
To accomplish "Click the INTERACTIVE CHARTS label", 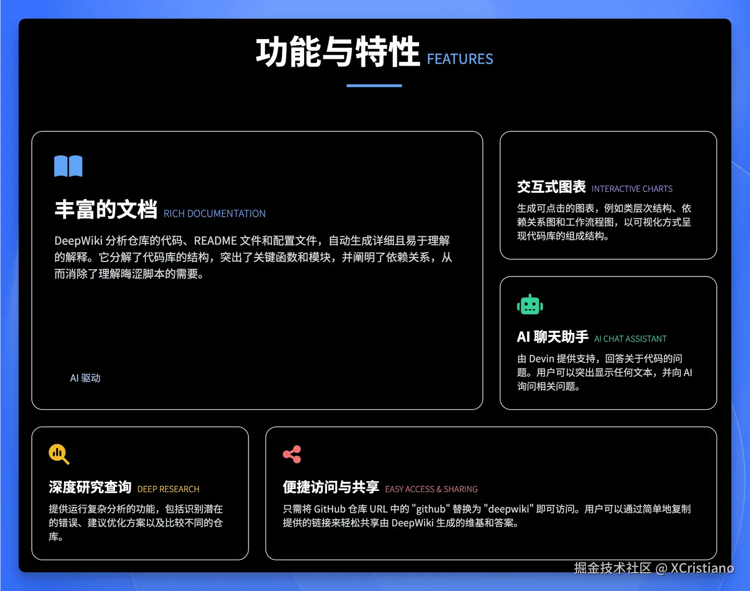I will pos(632,189).
